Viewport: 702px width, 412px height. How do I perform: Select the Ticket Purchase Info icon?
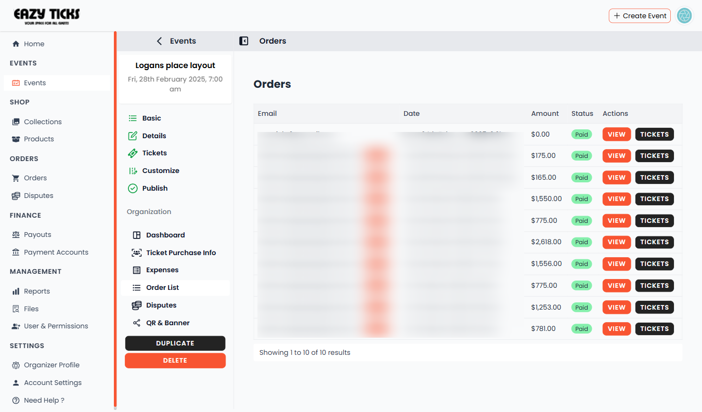point(136,252)
